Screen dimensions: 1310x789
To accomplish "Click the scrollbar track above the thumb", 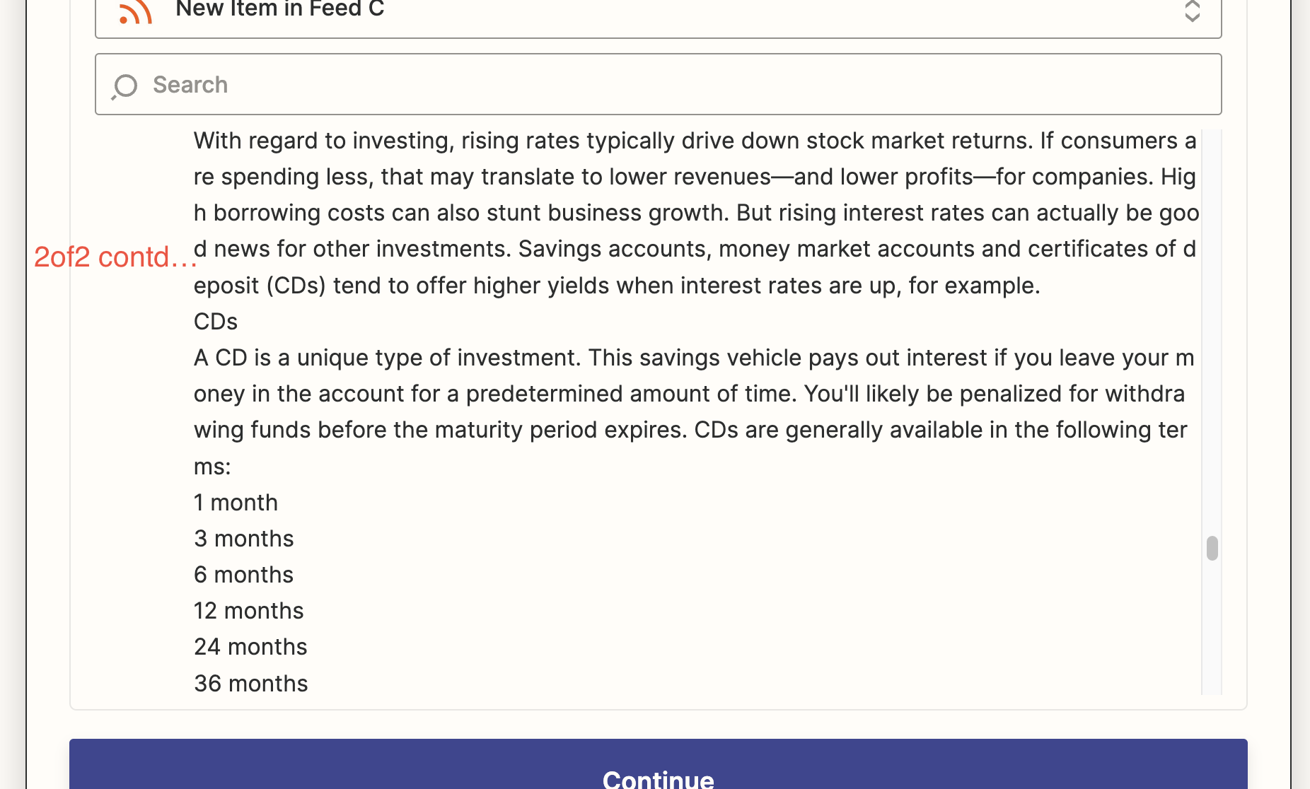I will click(x=1212, y=332).
